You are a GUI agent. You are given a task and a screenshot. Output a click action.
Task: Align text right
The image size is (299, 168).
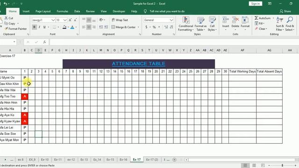(x=94, y=27)
